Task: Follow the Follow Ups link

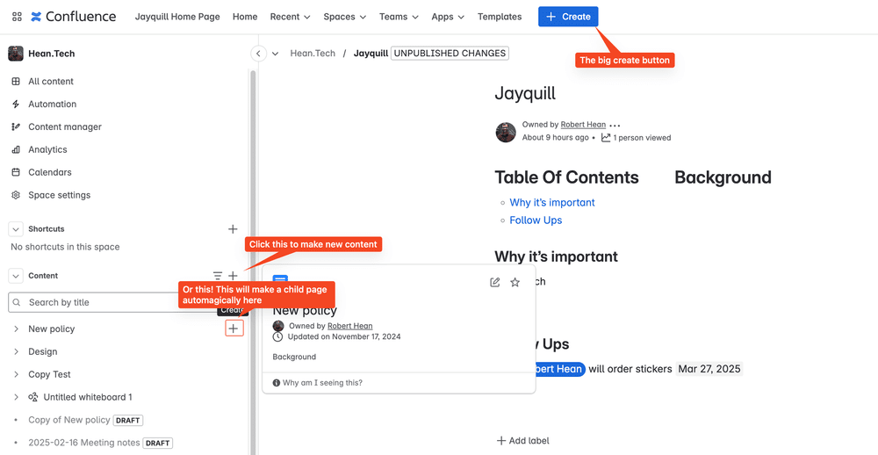Action: coord(536,220)
